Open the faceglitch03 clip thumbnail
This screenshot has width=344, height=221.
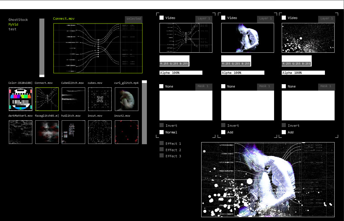[47, 132]
